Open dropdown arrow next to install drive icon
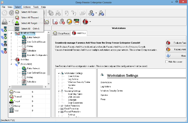Screen dimensions: 188x123 [9, 22]
